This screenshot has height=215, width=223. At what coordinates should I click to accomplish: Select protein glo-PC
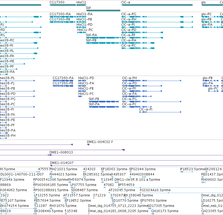(213, 91)
